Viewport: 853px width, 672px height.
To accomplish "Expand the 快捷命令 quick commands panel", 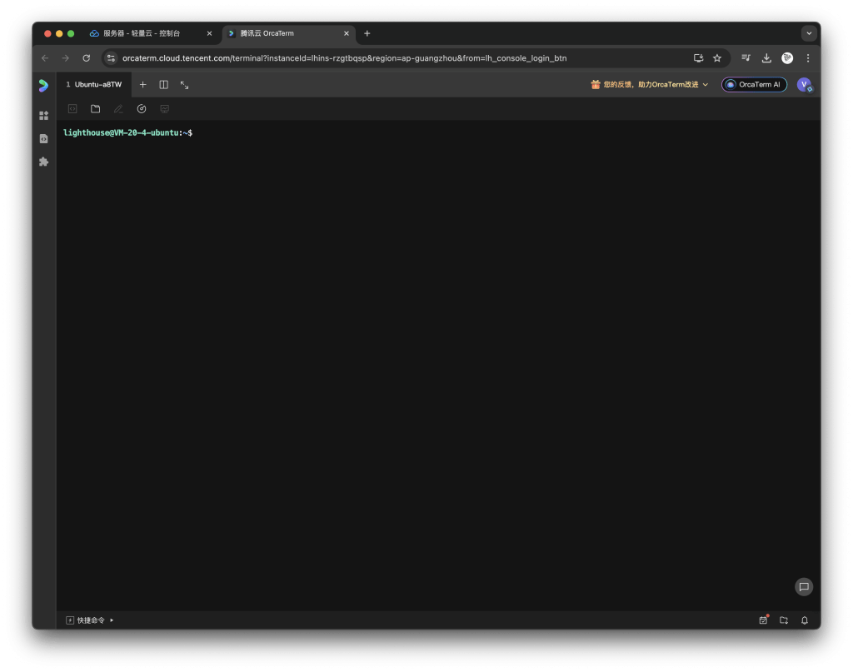I will [90, 620].
